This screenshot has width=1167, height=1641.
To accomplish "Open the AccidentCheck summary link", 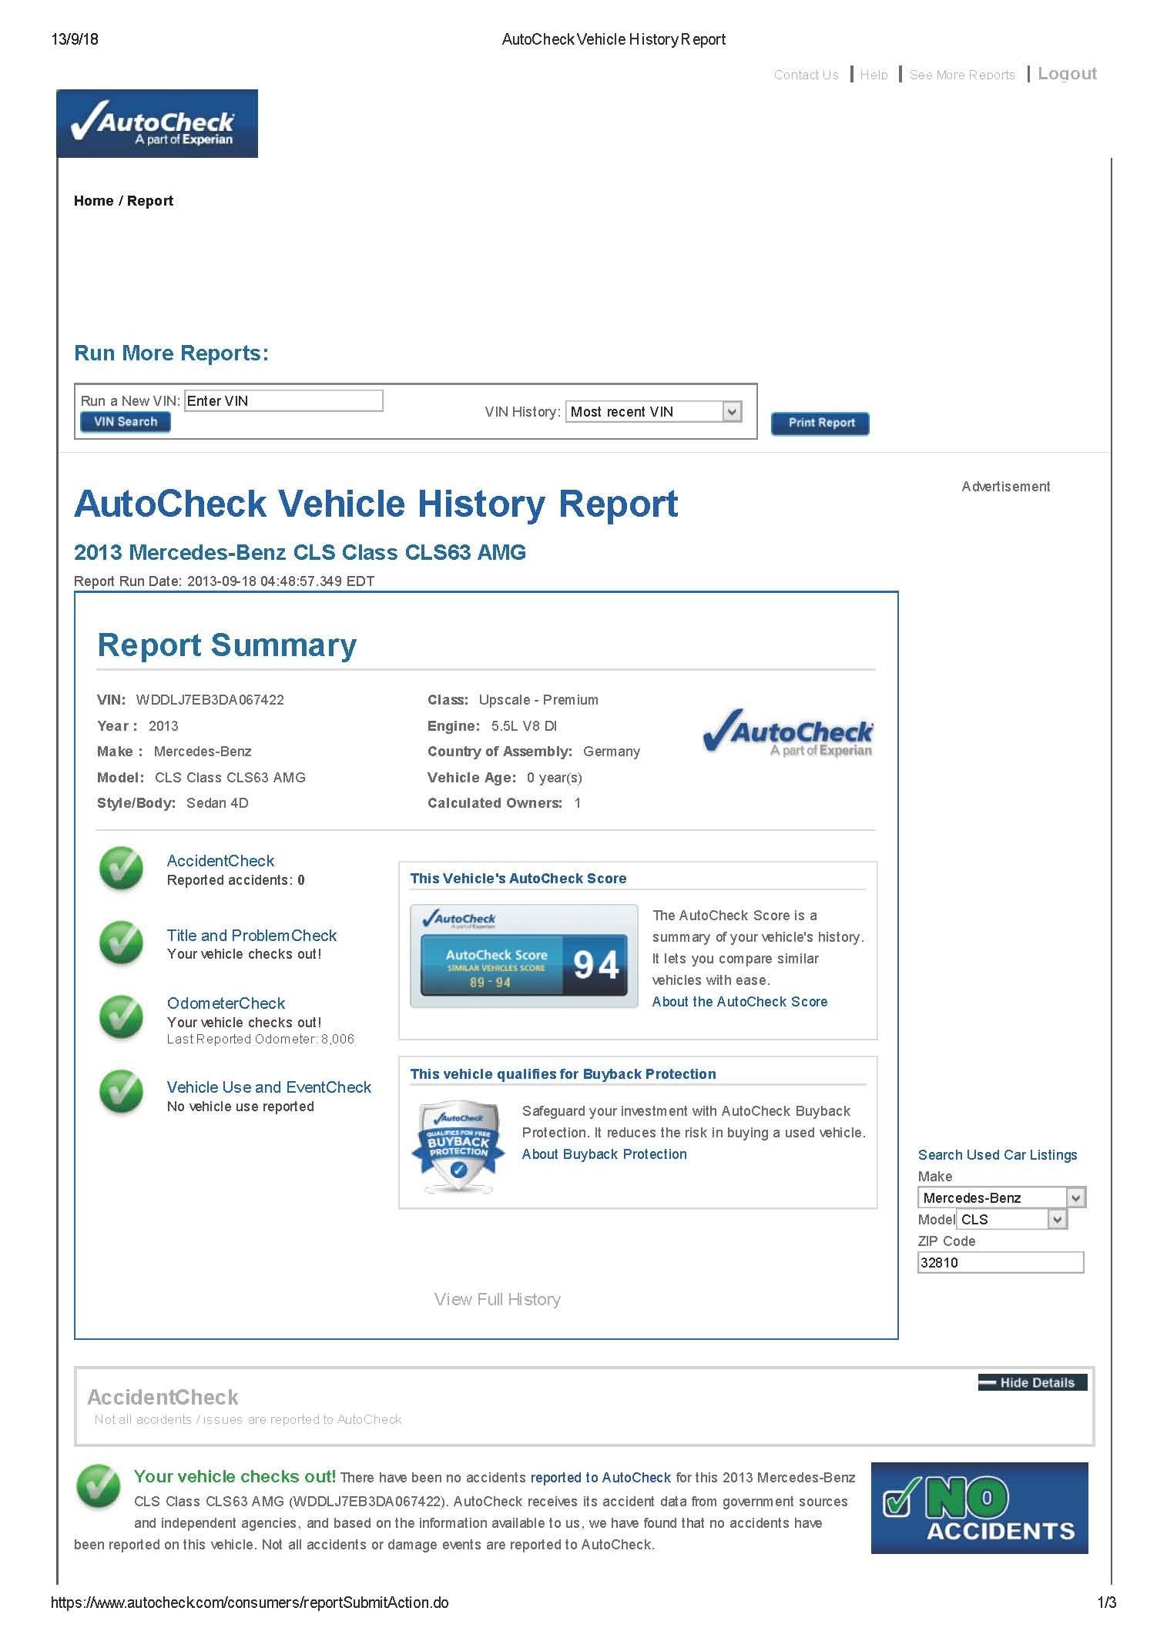I will click(220, 861).
